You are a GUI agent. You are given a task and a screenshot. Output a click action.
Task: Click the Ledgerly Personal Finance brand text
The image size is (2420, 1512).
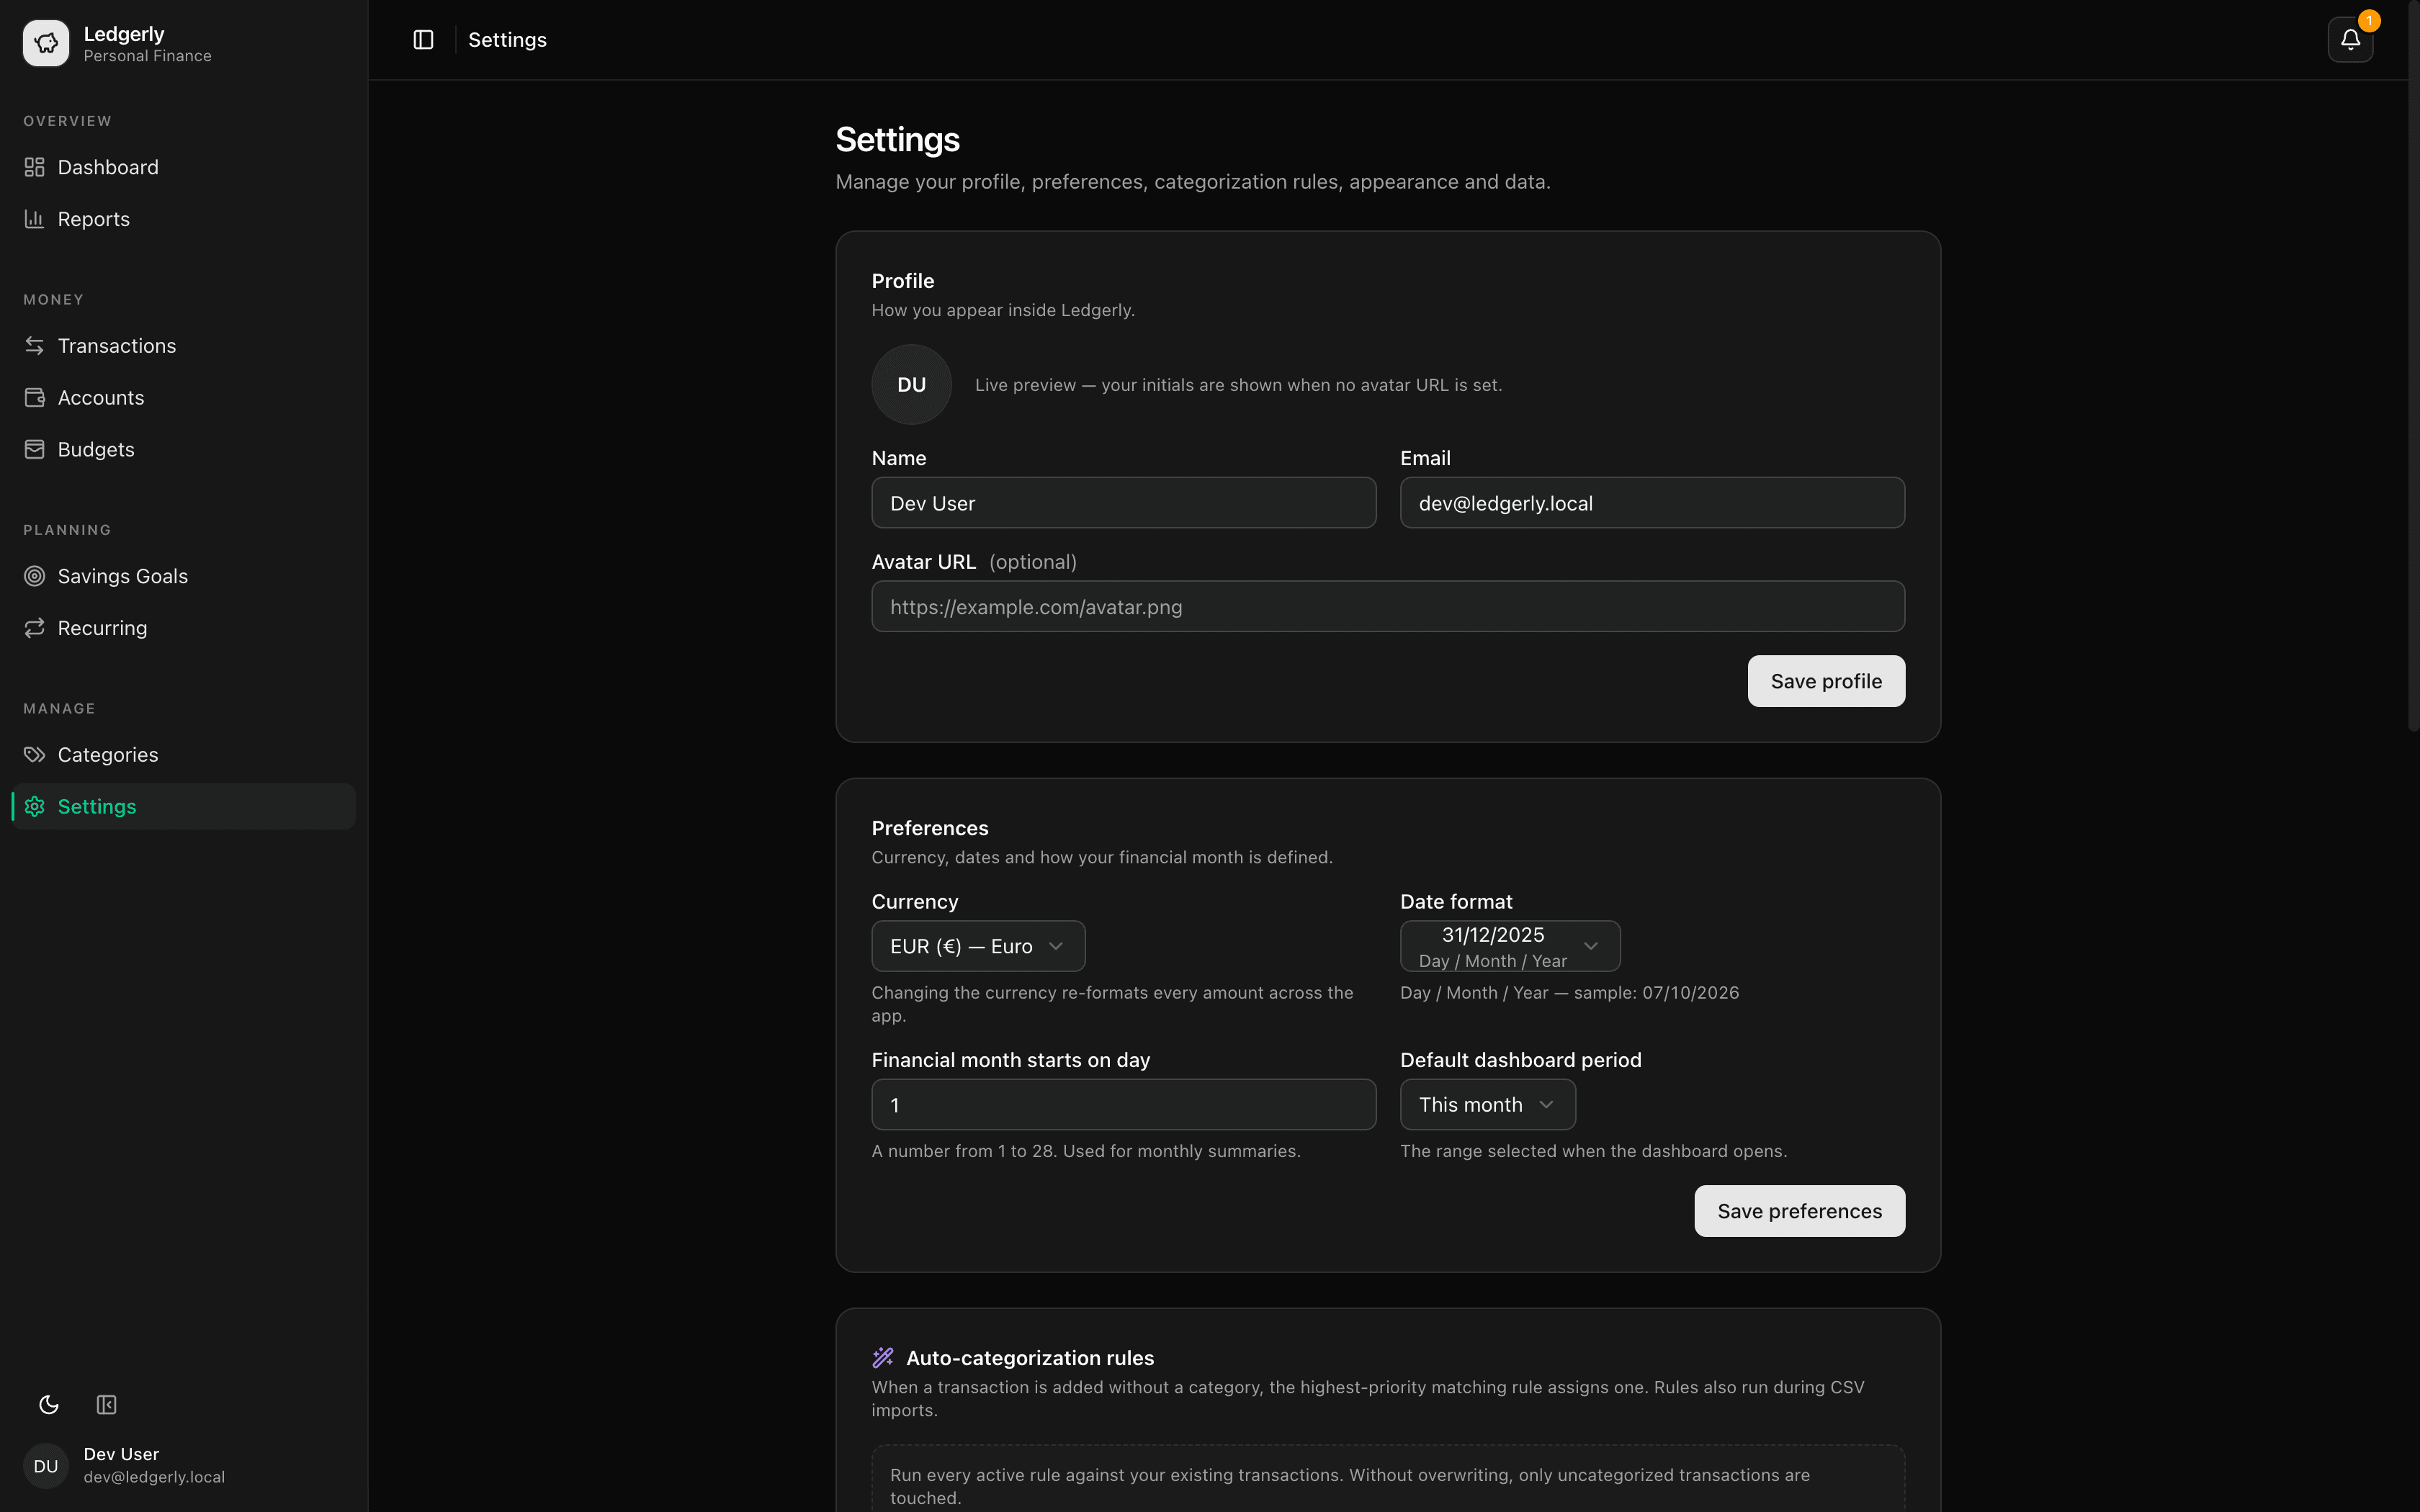click(147, 44)
